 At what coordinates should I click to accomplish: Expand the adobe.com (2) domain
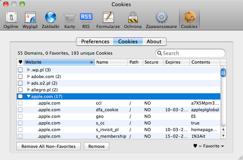point(29,76)
